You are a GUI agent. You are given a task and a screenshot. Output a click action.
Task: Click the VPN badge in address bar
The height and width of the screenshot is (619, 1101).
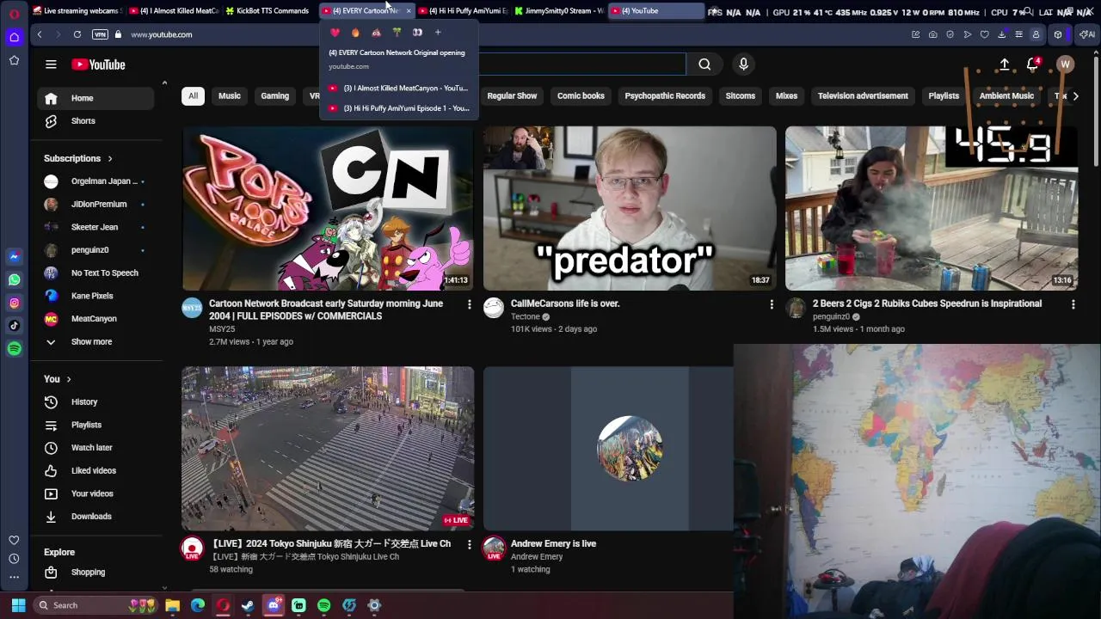click(x=101, y=34)
